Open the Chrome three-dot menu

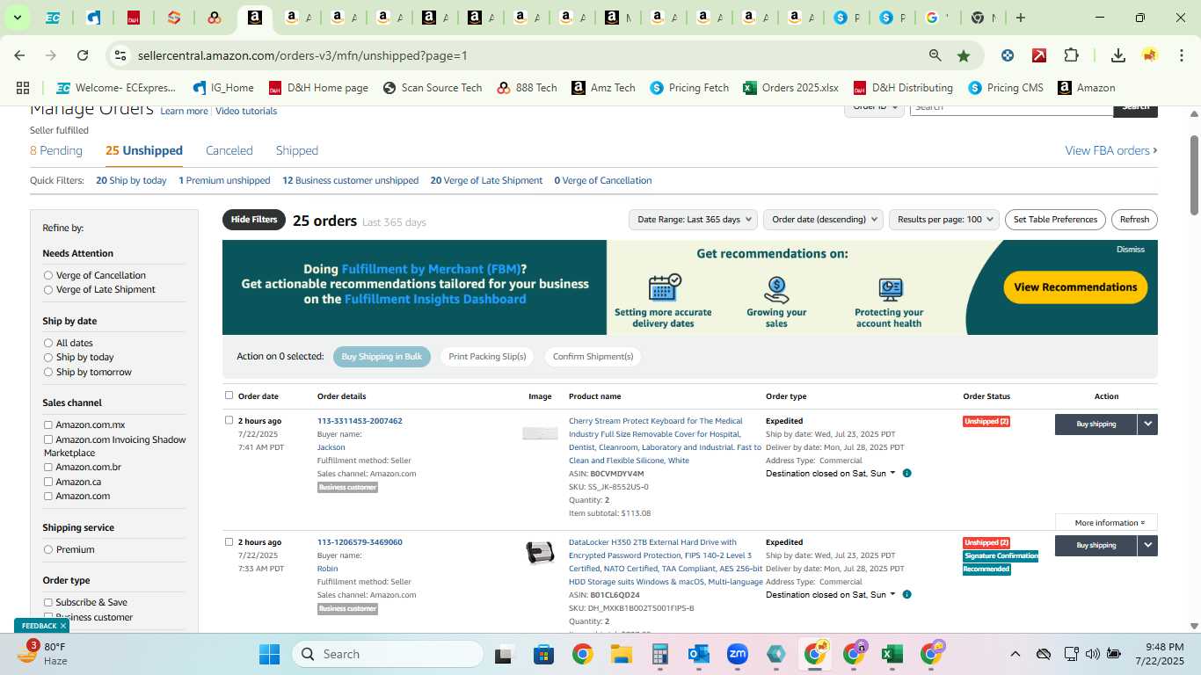[x=1181, y=55]
